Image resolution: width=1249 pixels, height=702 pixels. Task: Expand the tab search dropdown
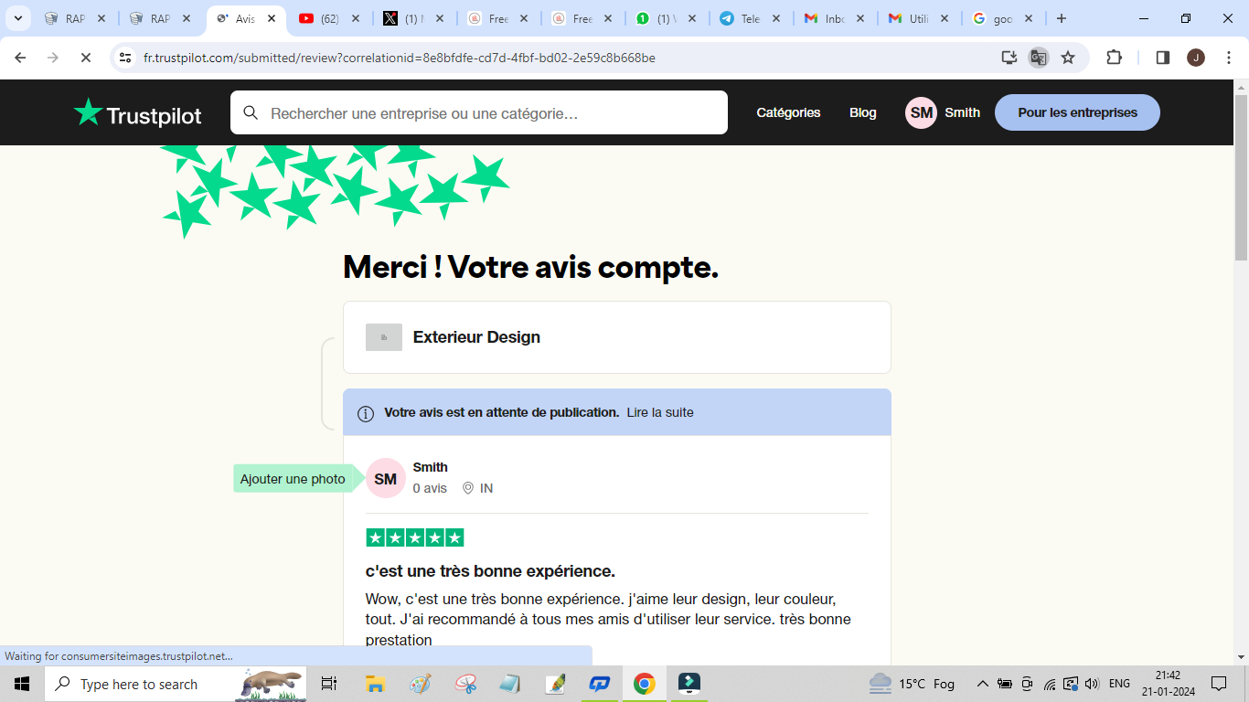coord(17,18)
